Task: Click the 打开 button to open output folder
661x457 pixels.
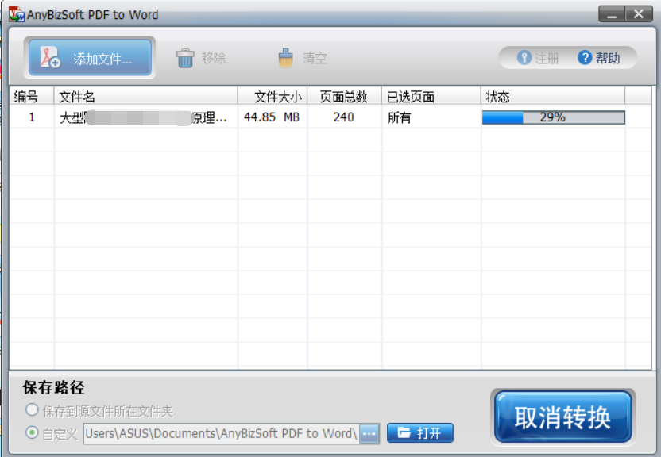Action: coord(419,432)
